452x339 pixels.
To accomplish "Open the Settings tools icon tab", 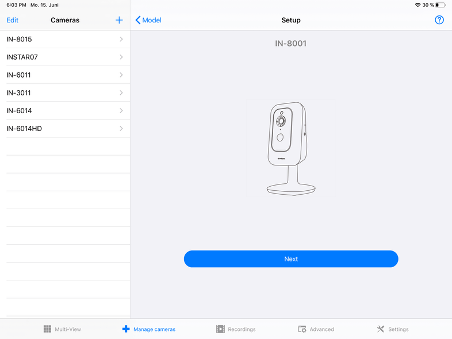I will (x=380, y=329).
